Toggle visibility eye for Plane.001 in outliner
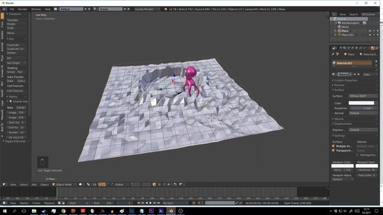The height and width of the screenshot is (215, 383). (x=370, y=35)
